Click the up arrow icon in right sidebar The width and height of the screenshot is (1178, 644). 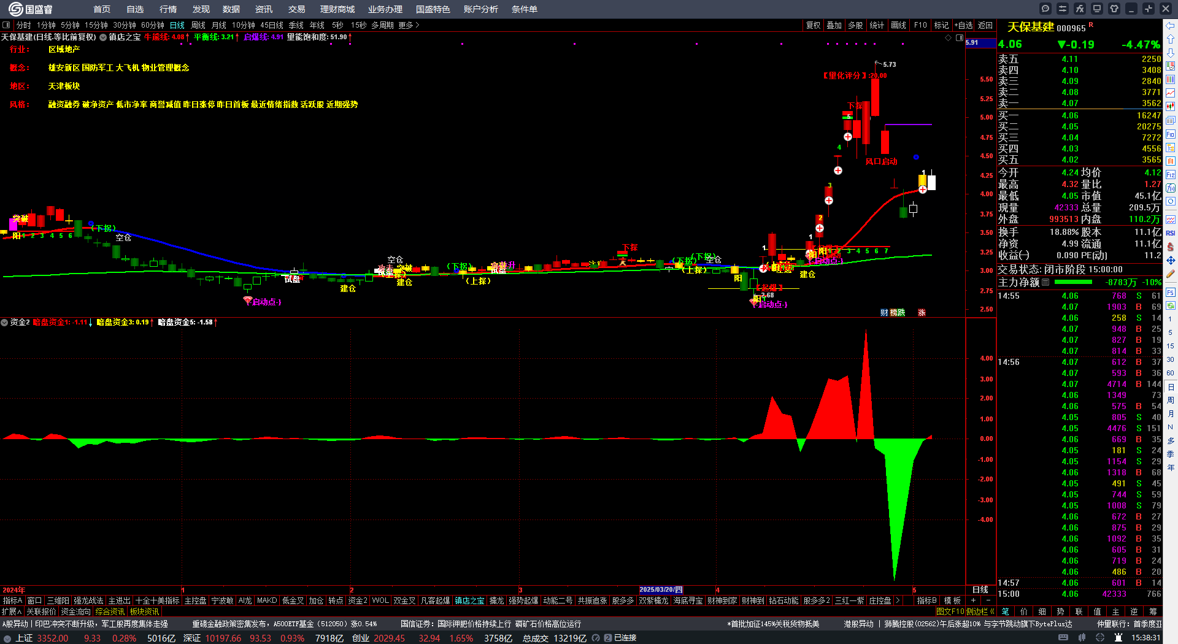[1171, 39]
